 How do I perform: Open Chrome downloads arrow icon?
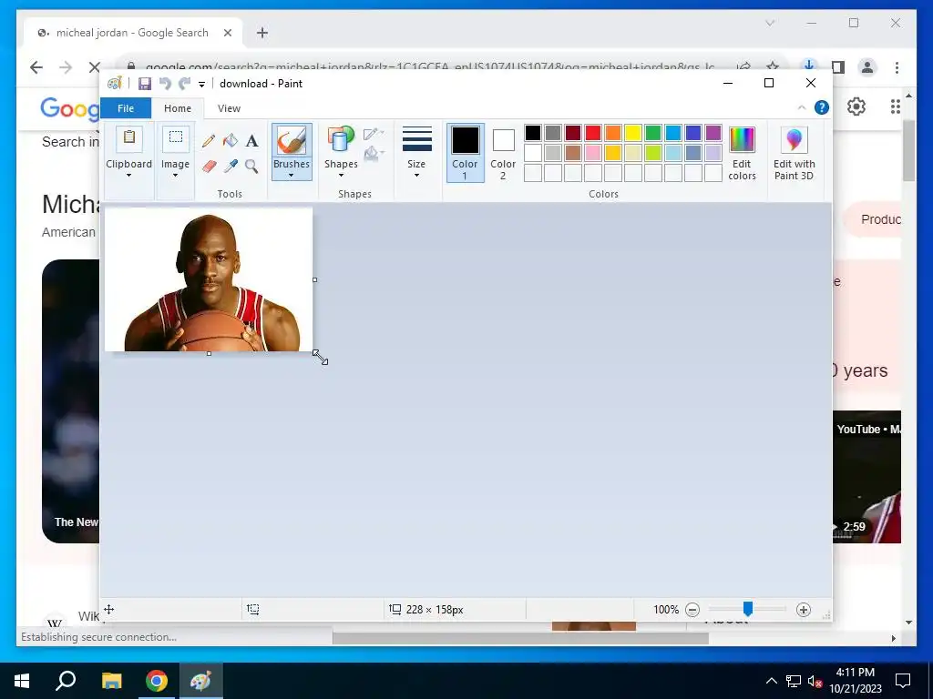(809, 66)
